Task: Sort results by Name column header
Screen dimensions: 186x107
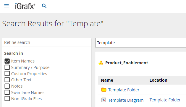Action: point(107,80)
